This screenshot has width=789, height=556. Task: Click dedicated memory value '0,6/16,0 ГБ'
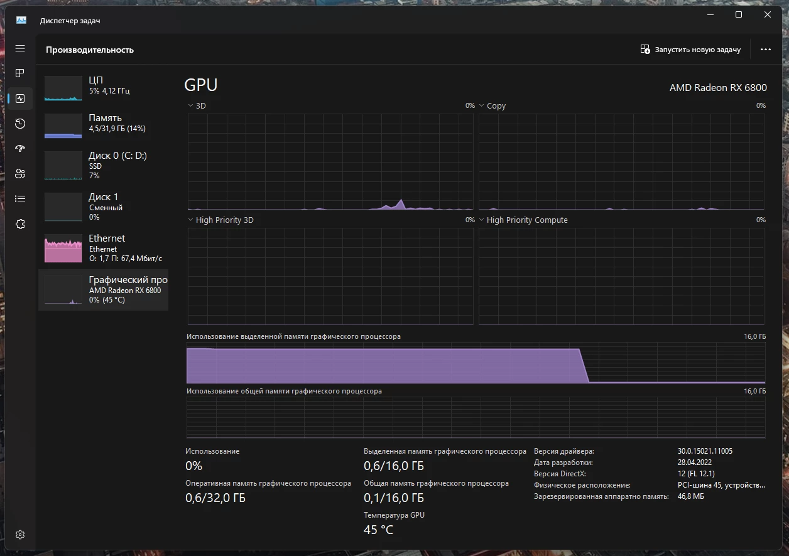tap(394, 466)
